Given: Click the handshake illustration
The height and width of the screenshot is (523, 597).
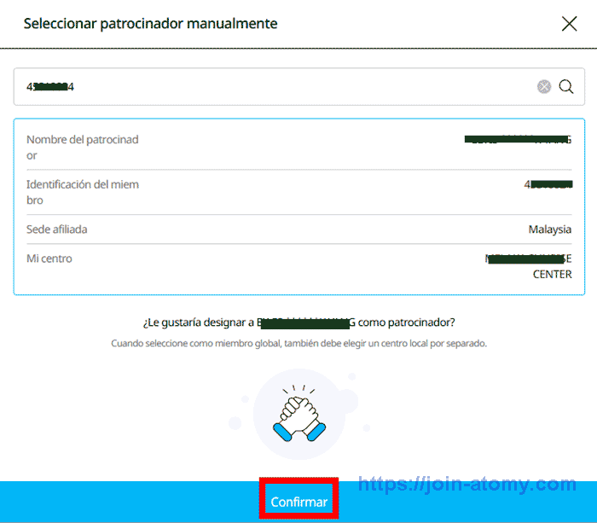Looking at the screenshot, I should [298, 414].
